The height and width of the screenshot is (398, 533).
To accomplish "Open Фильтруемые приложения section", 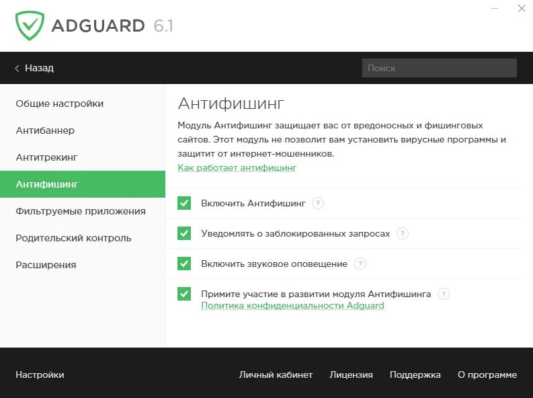I will [83, 211].
